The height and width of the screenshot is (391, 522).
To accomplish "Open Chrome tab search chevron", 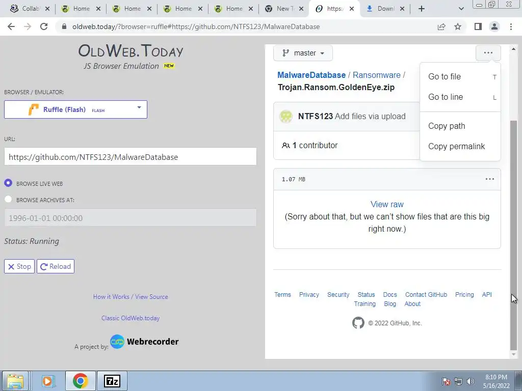I will point(461,9).
